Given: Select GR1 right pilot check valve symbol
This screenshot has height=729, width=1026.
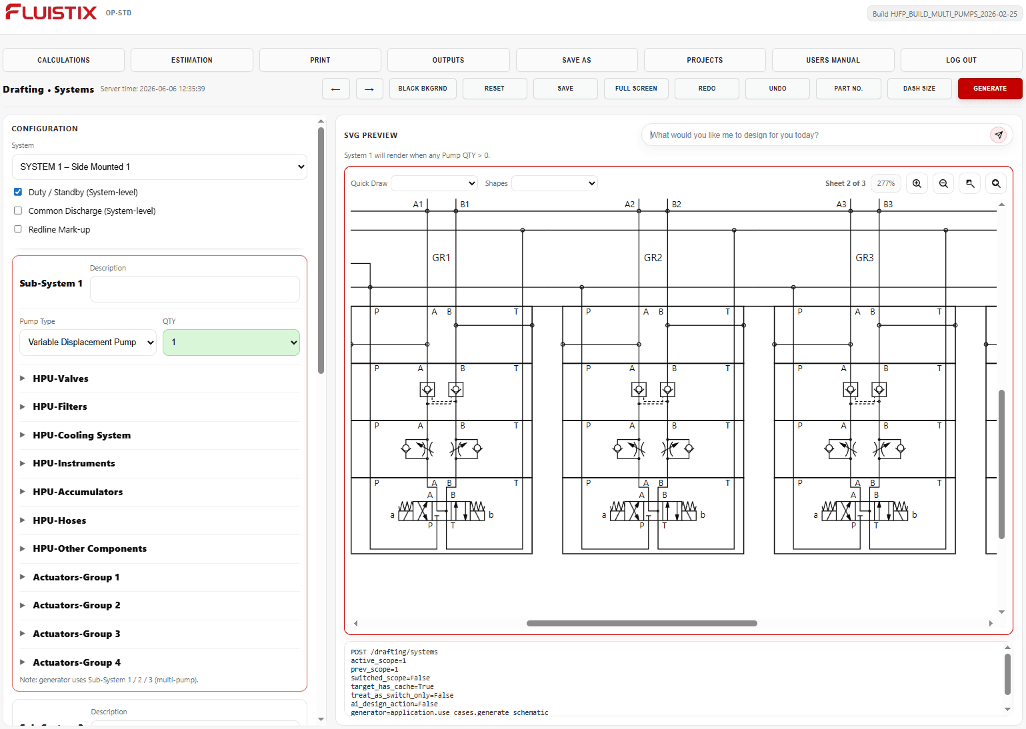Looking at the screenshot, I should (x=456, y=389).
